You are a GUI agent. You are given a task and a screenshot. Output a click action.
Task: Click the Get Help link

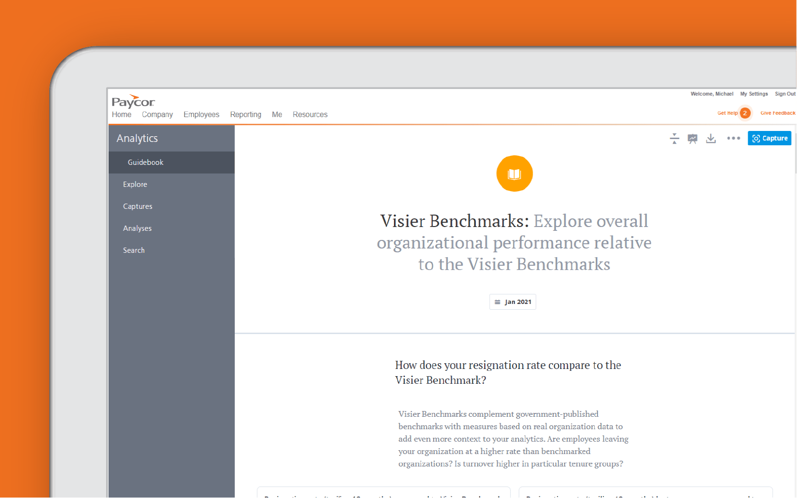pyautogui.click(x=727, y=113)
